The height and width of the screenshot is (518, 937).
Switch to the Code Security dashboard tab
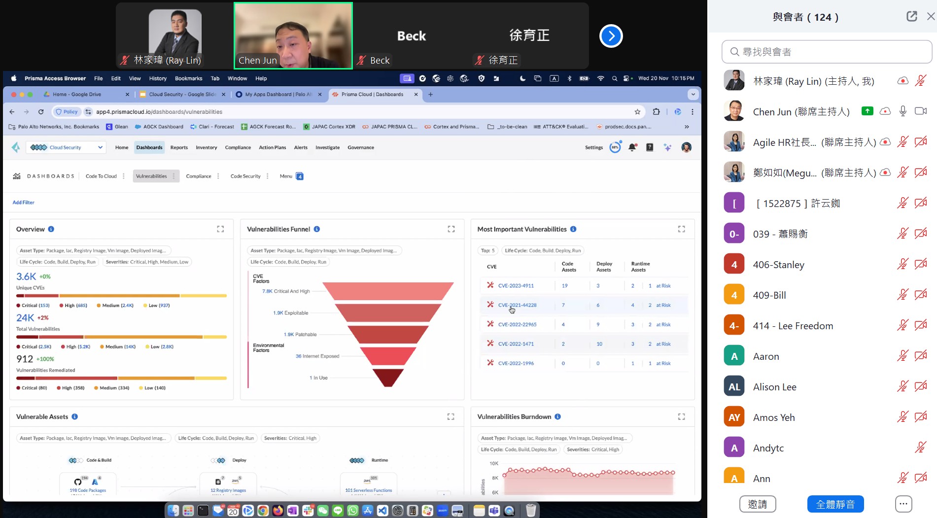245,176
